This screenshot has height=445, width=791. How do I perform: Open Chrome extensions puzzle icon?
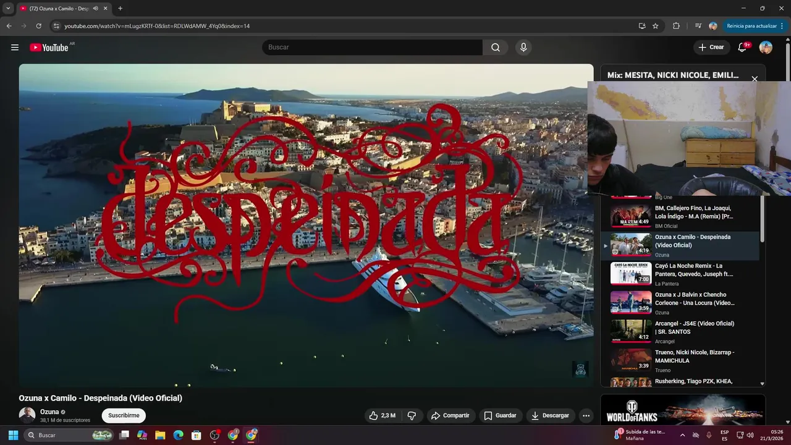coord(676,26)
